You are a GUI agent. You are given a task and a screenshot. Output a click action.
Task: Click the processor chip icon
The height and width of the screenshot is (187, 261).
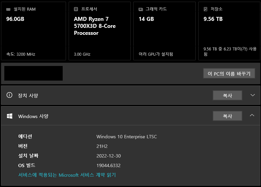coord(76,9)
